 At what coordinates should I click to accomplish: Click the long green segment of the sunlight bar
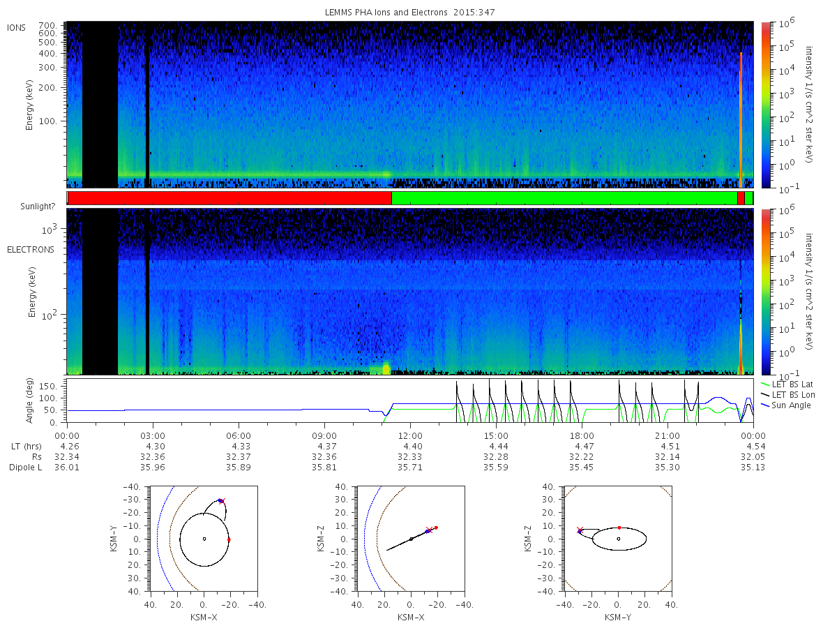564,198
